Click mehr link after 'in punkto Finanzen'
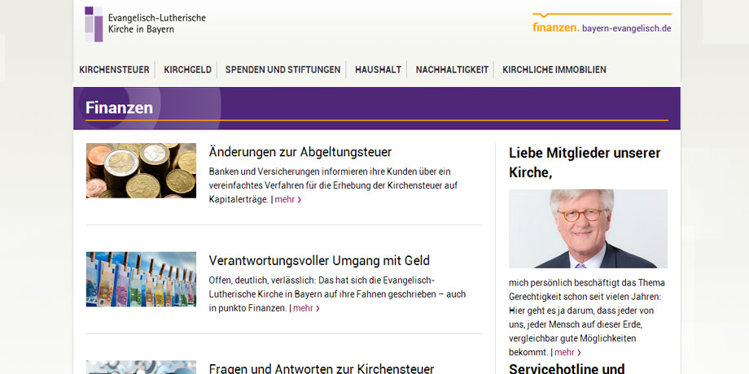749x374 pixels. [306, 309]
